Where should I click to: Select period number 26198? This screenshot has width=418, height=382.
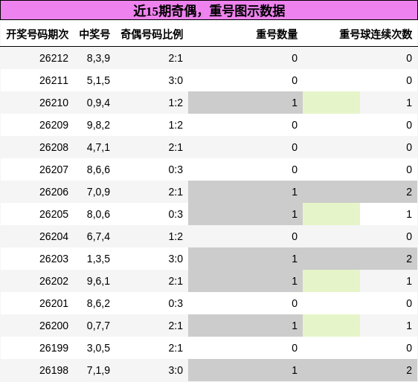tap(54, 370)
